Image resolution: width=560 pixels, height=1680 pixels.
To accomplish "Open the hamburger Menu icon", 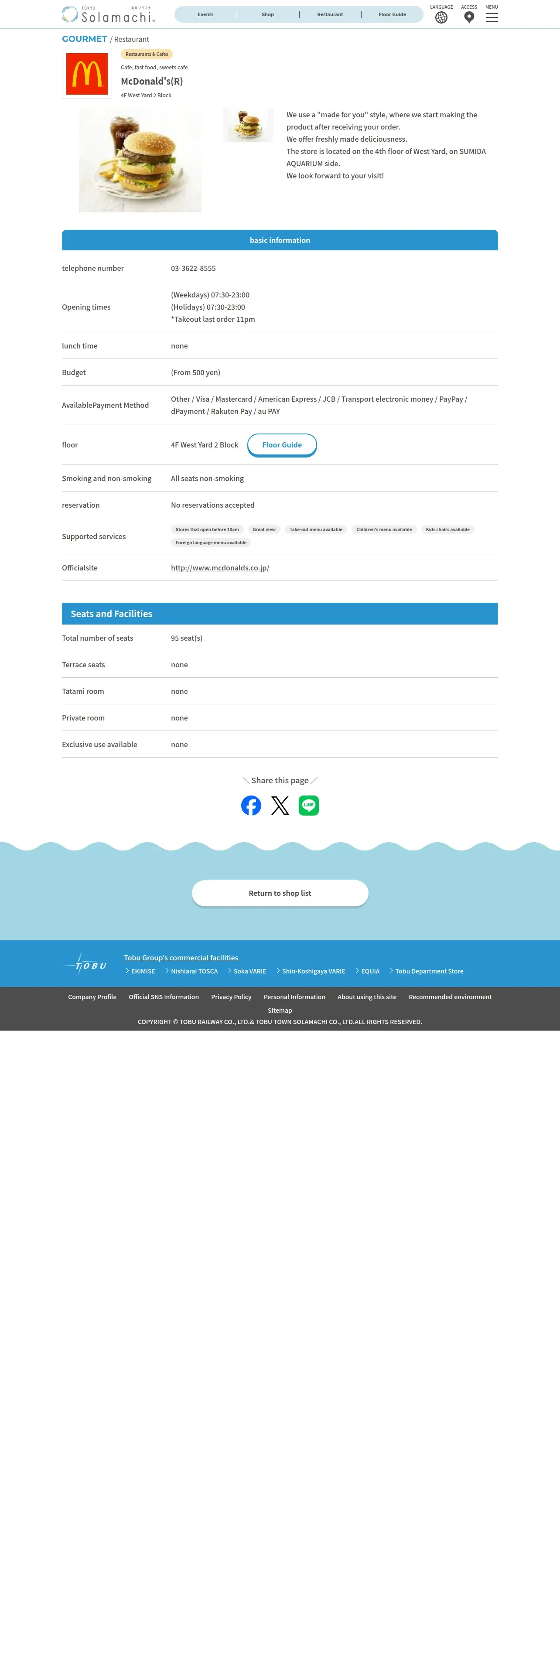I will [x=492, y=17].
